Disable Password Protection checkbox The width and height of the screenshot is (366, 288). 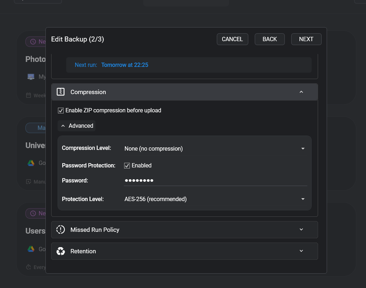pyautogui.click(x=127, y=166)
